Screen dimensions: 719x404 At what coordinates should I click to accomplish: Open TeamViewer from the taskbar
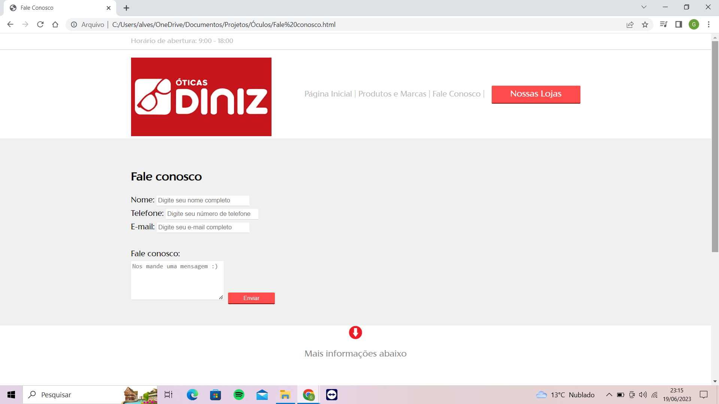coord(332,395)
